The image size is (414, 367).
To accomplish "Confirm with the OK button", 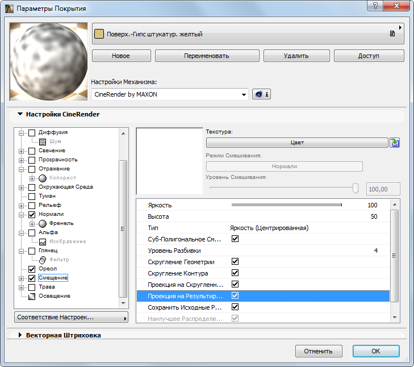I will pyautogui.click(x=376, y=351).
